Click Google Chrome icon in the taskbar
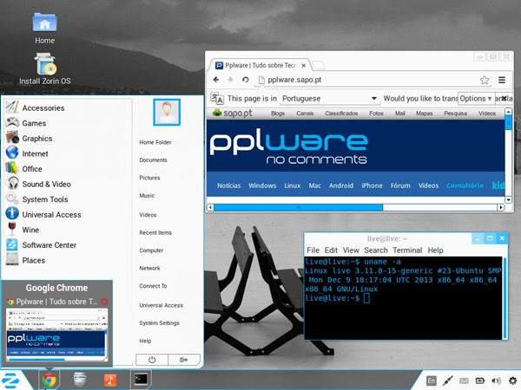The width and height of the screenshot is (521, 390). click(x=49, y=380)
